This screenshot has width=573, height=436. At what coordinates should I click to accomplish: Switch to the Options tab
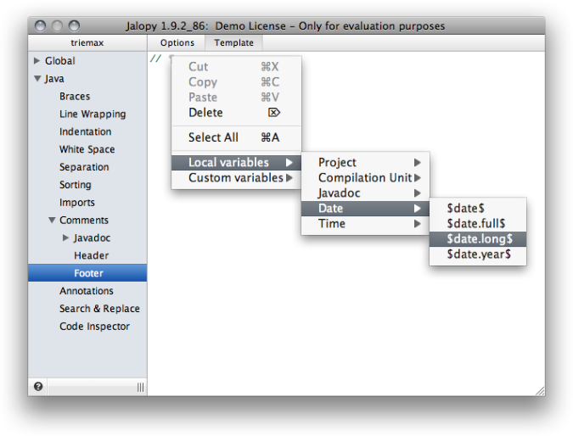point(177,43)
